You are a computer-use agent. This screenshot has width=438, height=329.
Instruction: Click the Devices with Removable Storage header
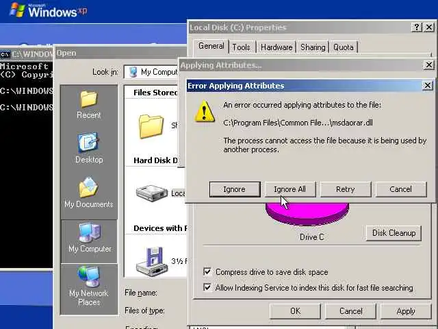tap(160, 228)
